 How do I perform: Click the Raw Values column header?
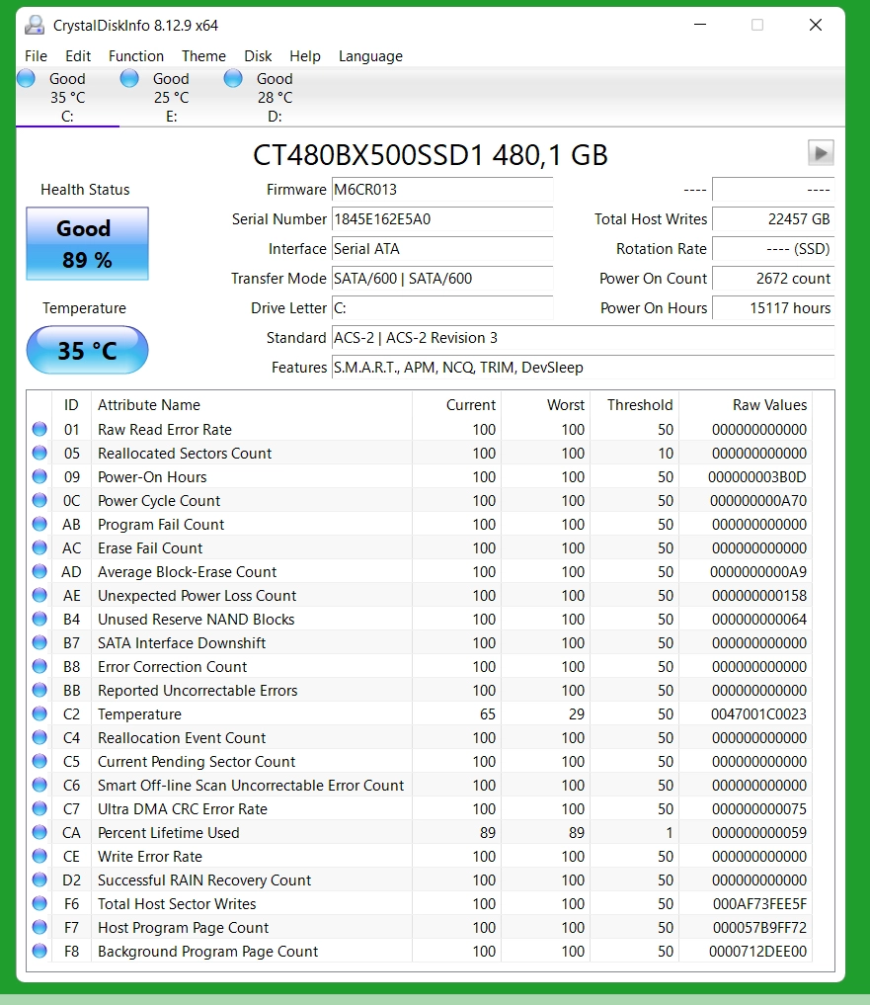(746, 405)
